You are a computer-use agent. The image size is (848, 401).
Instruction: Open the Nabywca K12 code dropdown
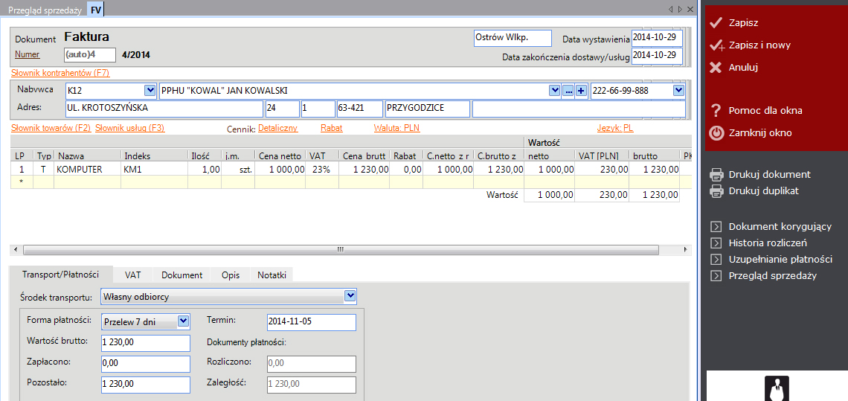coord(150,90)
